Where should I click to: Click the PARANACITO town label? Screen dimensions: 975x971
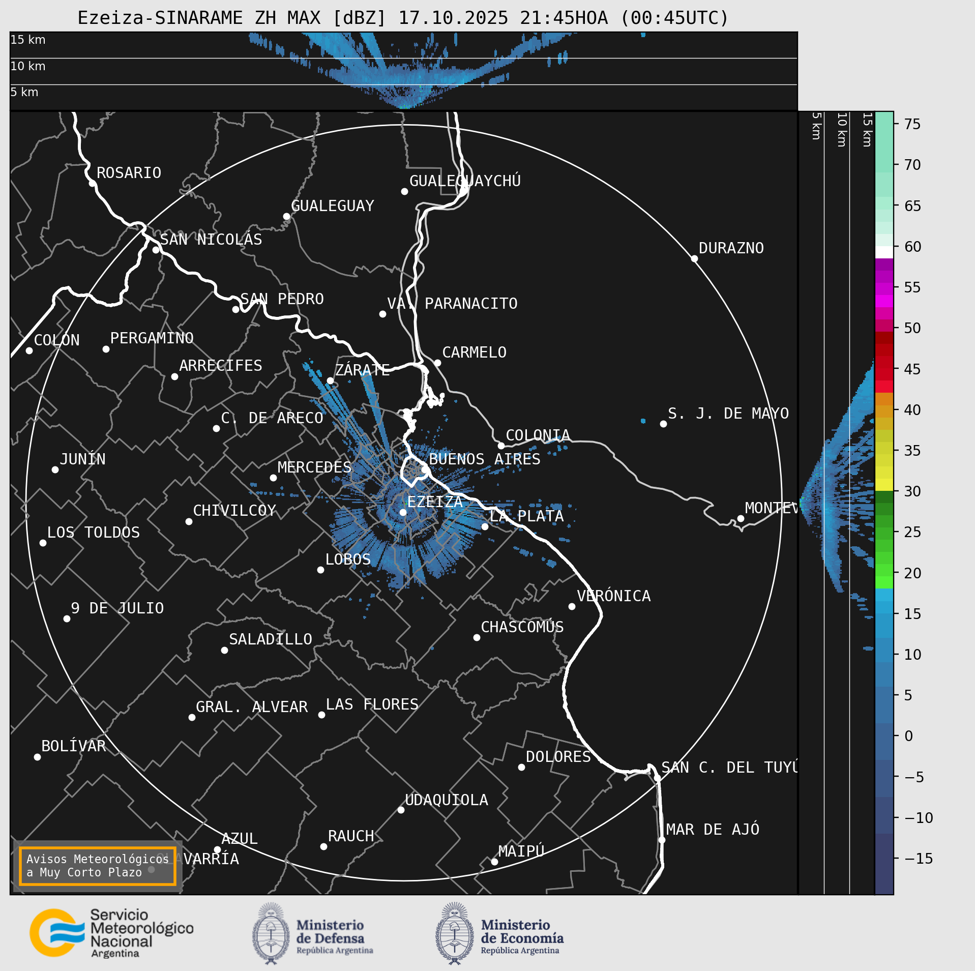(471, 304)
